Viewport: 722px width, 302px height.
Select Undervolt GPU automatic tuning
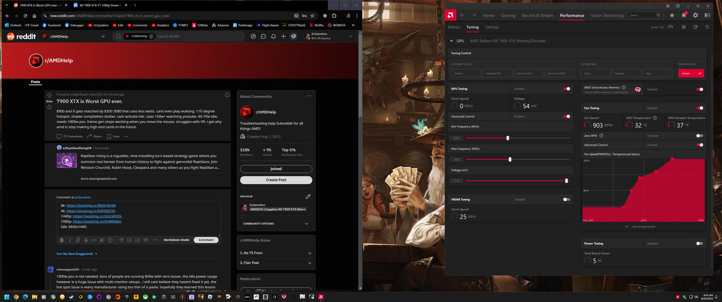click(x=497, y=73)
